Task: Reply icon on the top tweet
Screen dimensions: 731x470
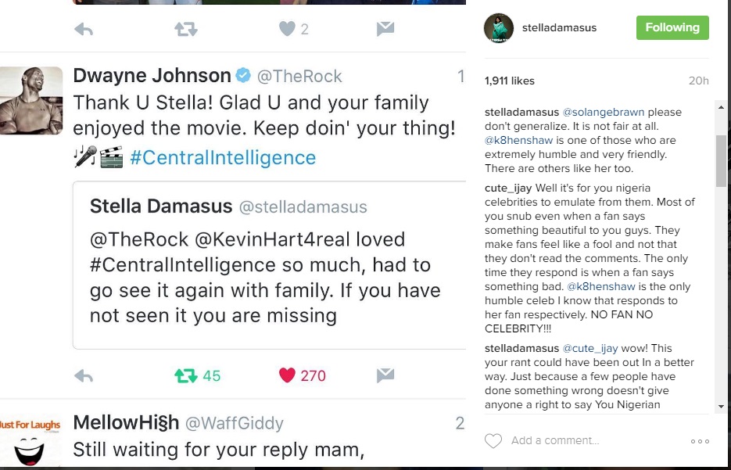Action: pos(84,30)
